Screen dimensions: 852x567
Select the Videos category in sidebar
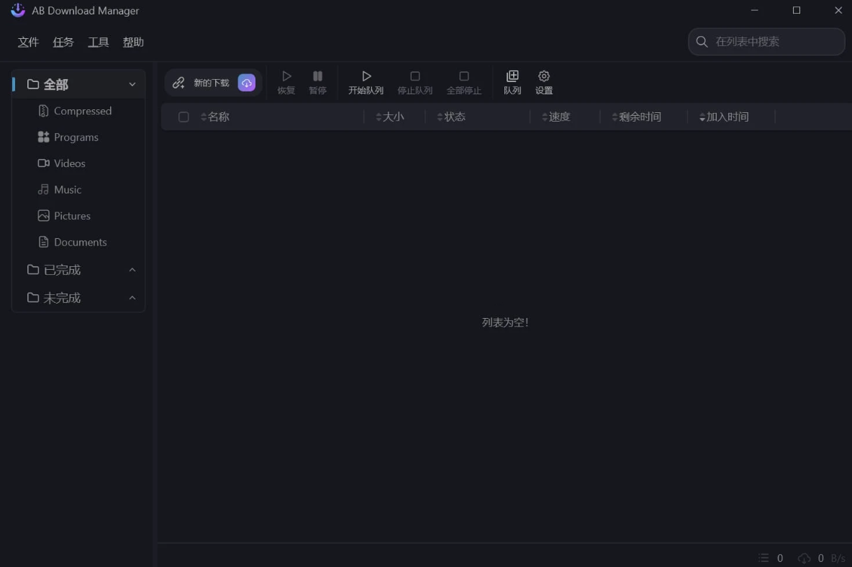click(x=68, y=163)
